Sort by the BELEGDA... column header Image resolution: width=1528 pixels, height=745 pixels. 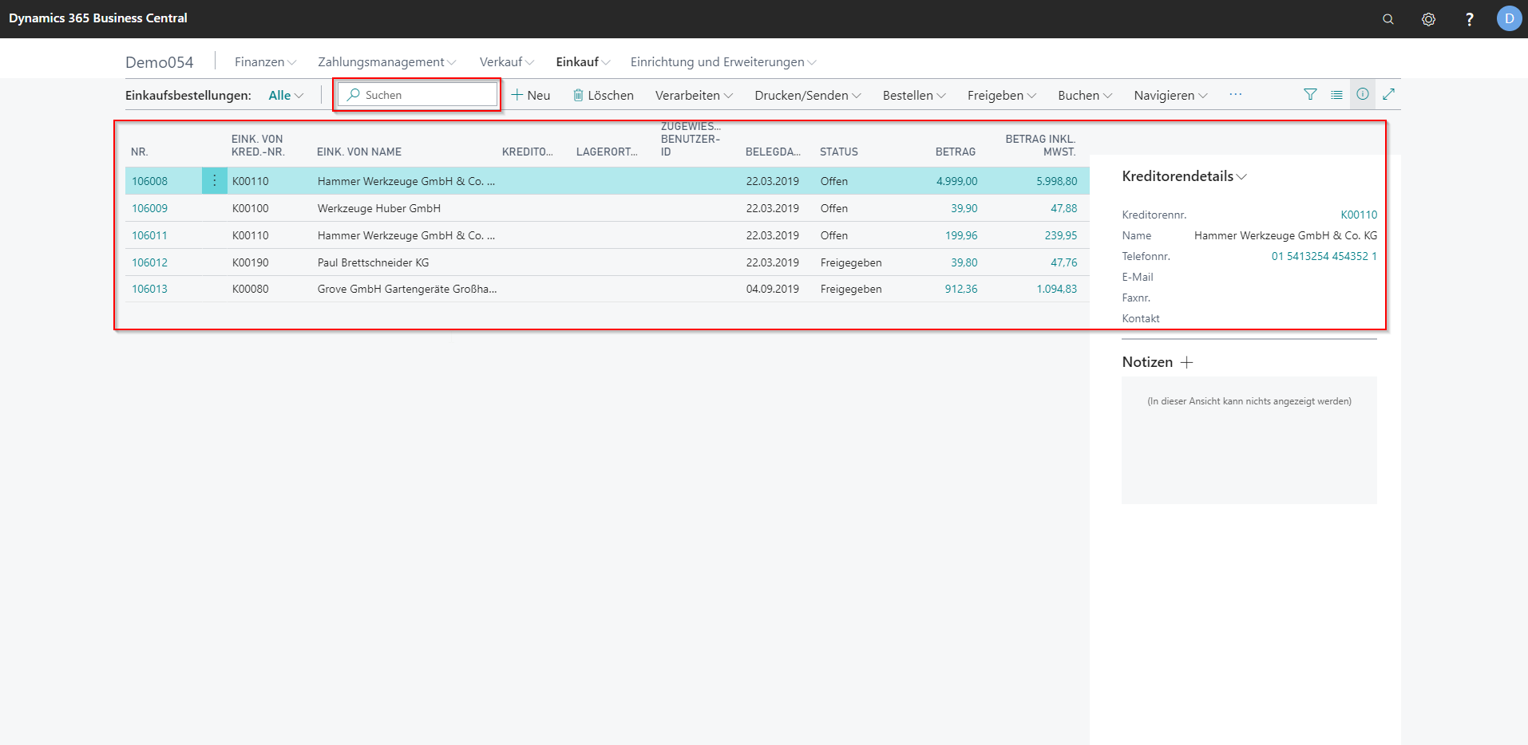[x=773, y=152]
